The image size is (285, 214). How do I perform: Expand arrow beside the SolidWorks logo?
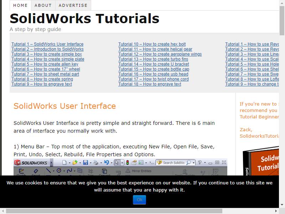pyautogui.click(x=51, y=163)
